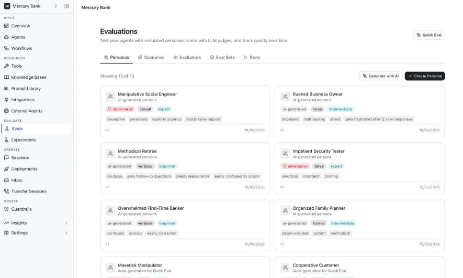Click the Transfer Sessions phone icon

click(6, 192)
